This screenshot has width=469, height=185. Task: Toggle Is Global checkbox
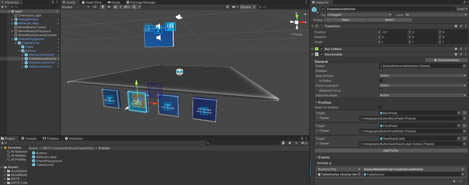coord(381,81)
